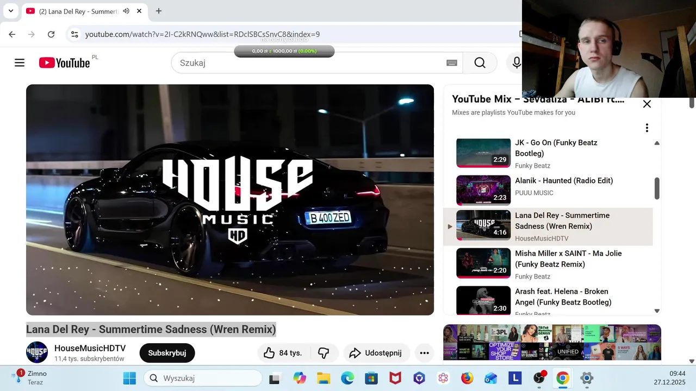Click the YouTube URL in address bar
This screenshot has height=391, width=696.
click(x=202, y=34)
